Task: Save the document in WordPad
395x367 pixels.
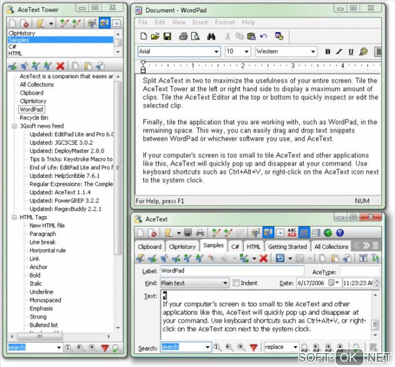Action: coord(167,36)
